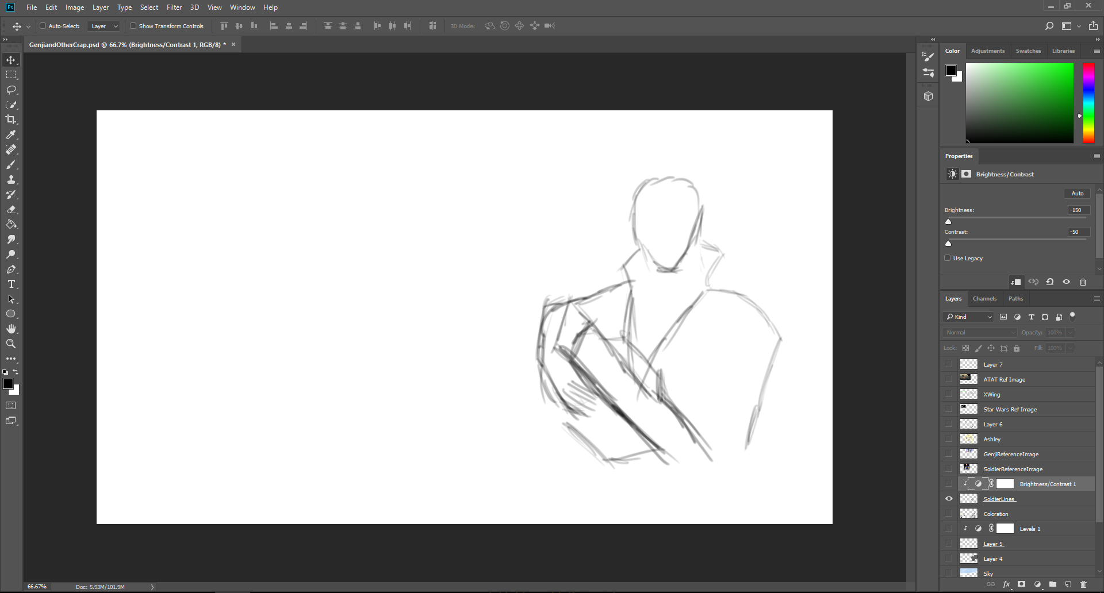Open the Filter menu
The image size is (1104, 593).
[174, 7]
